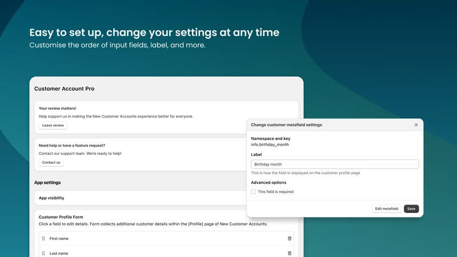The width and height of the screenshot is (457, 257).
Task: Click 'Need help or have a feature request?' text
Action: [x=72, y=146]
